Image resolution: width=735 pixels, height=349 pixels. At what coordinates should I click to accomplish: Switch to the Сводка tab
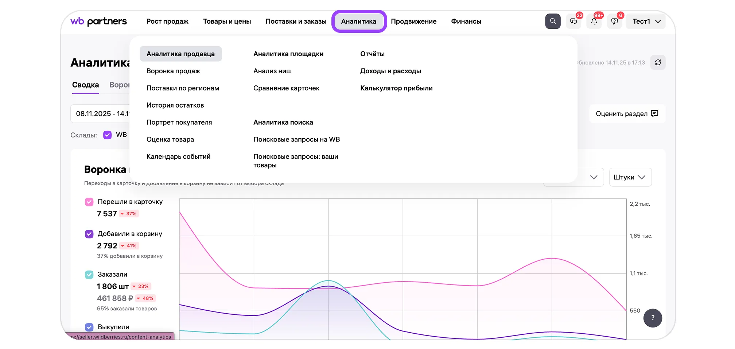pyautogui.click(x=85, y=85)
